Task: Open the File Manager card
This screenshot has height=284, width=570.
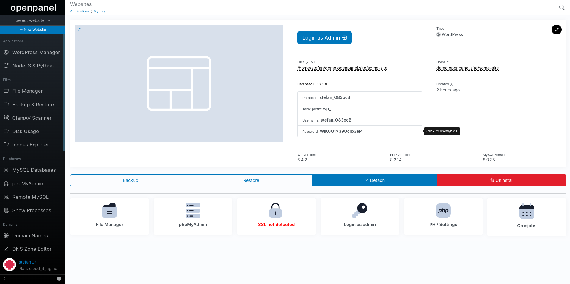Action: click(x=109, y=217)
